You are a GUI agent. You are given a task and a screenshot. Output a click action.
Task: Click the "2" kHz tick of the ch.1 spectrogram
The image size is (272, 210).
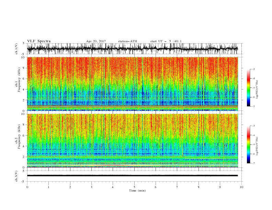click(24, 100)
